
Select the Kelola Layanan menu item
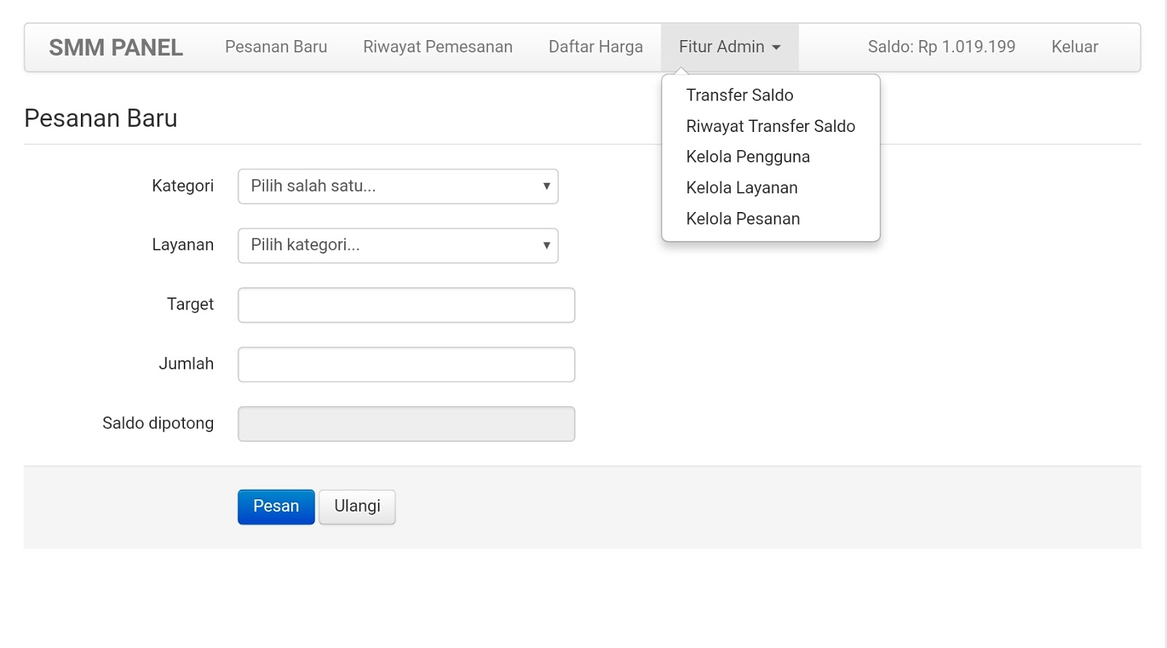coord(742,188)
